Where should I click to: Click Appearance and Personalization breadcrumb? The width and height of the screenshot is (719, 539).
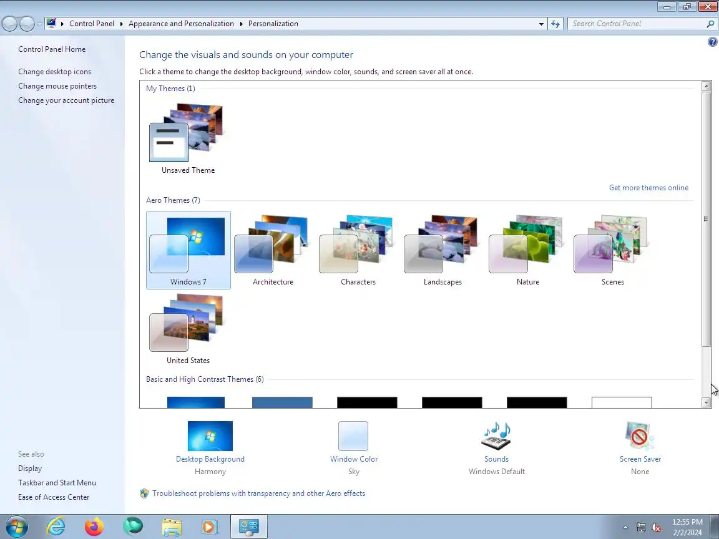pos(181,24)
